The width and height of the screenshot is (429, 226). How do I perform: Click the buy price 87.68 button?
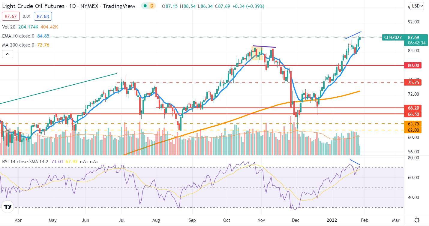43,16
